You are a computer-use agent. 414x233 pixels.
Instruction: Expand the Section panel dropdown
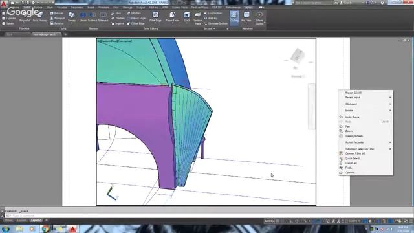pyautogui.click(x=210, y=28)
